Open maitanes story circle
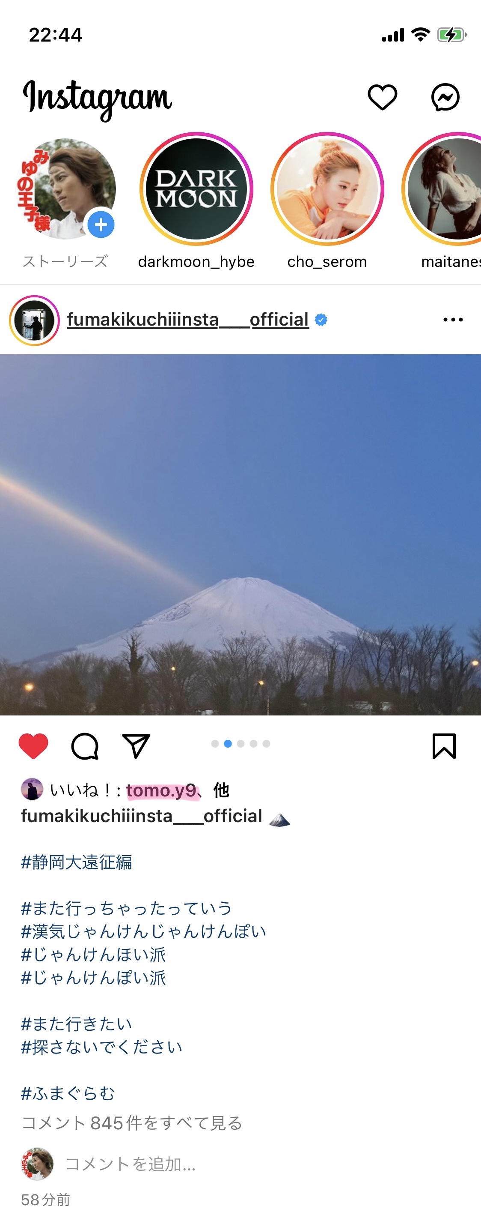Screen dimensions: 481x1209 point(442,189)
